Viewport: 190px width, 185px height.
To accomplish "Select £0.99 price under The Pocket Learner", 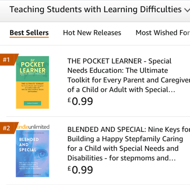I will [x=80, y=101].
